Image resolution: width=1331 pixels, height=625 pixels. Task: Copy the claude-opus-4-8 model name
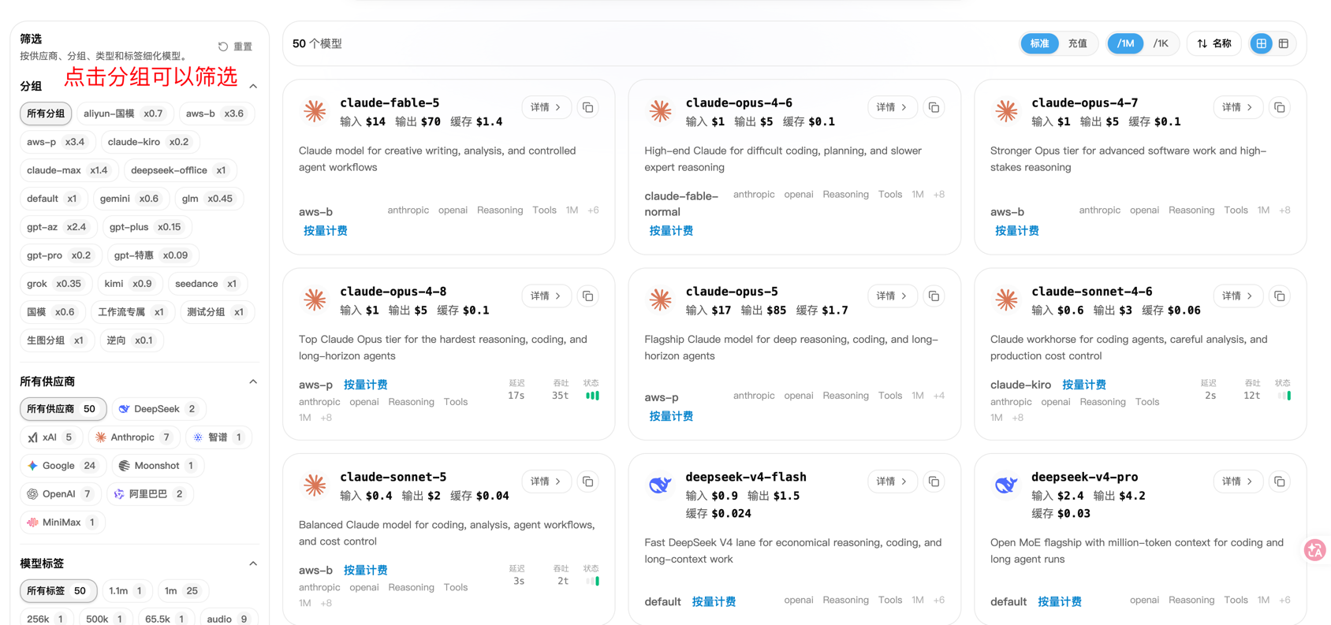click(588, 296)
